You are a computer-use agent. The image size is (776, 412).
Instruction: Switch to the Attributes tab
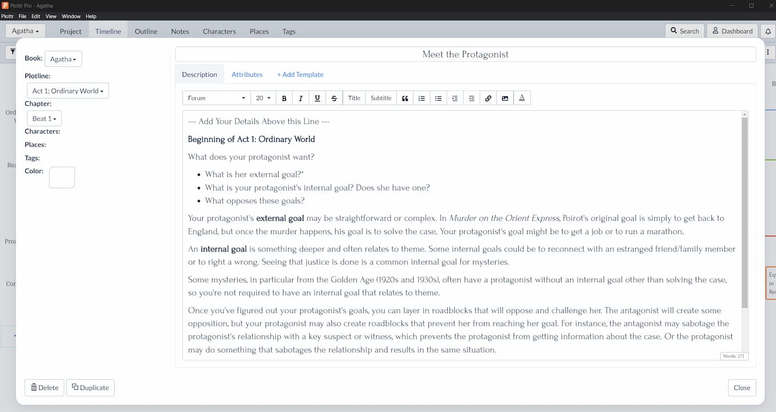pos(247,74)
